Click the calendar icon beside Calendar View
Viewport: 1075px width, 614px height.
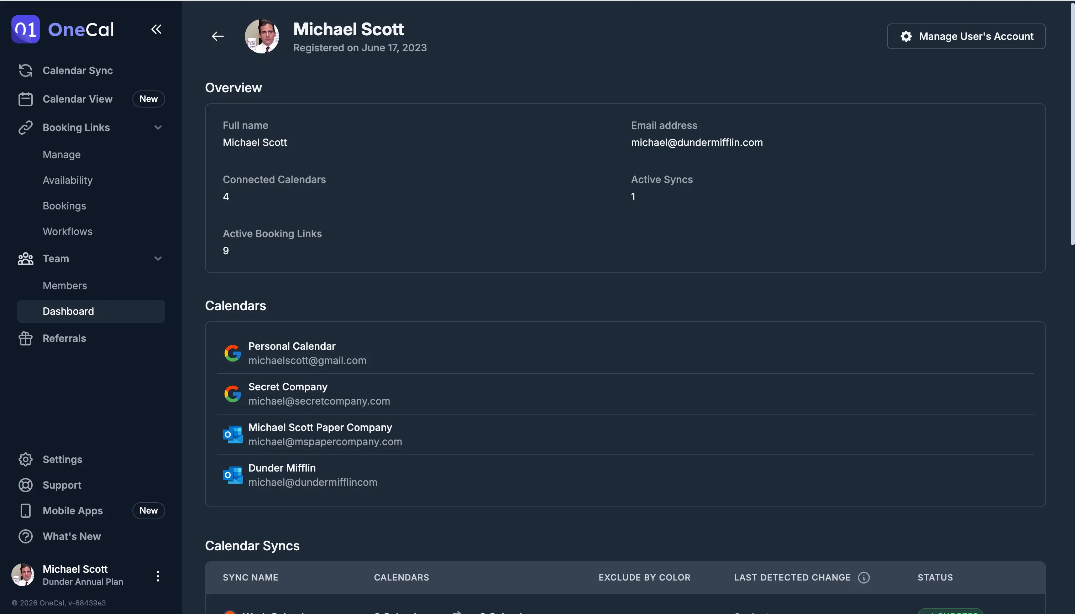coord(25,99)
